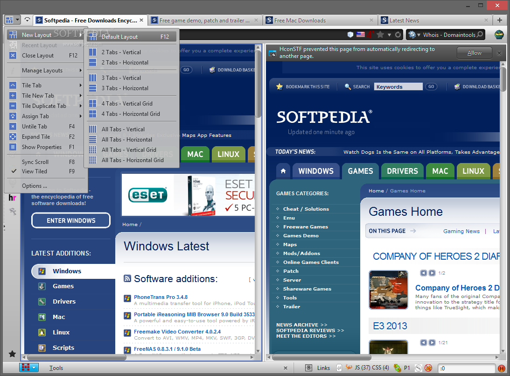The height and width of the screenshot is (376, 510).
Task: Choose Close Layout from the menu
Action: click(46, 55)
